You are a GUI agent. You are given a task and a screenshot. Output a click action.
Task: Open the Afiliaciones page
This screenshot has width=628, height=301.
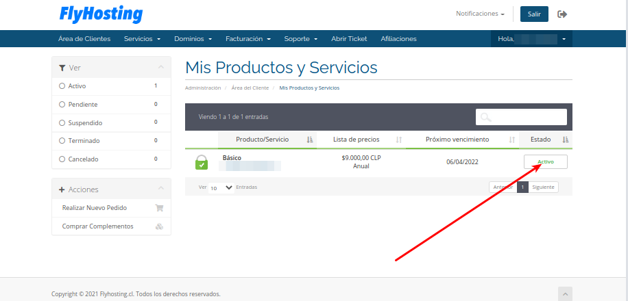pyautogui.click(x=398, y=39)
